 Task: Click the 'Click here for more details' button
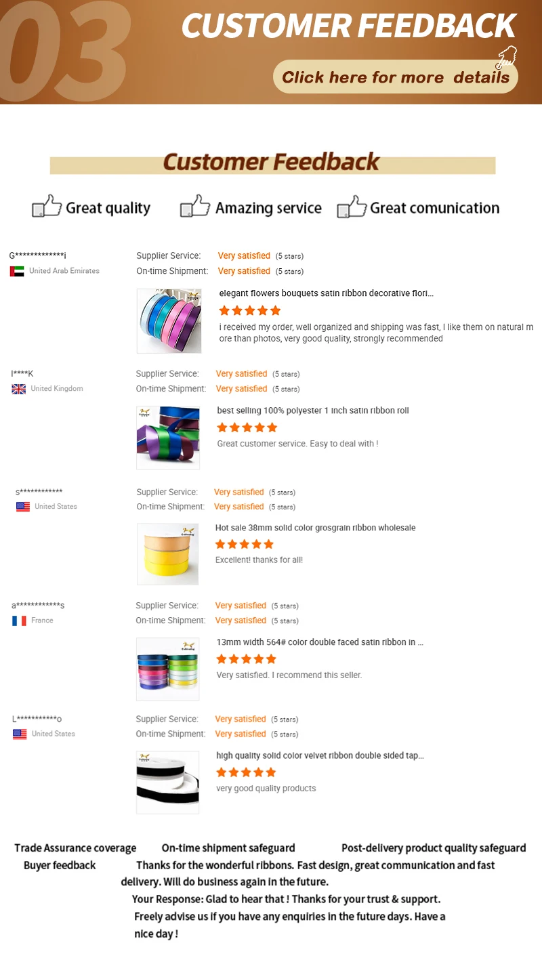pyautogui.click(x=395, y=77)
